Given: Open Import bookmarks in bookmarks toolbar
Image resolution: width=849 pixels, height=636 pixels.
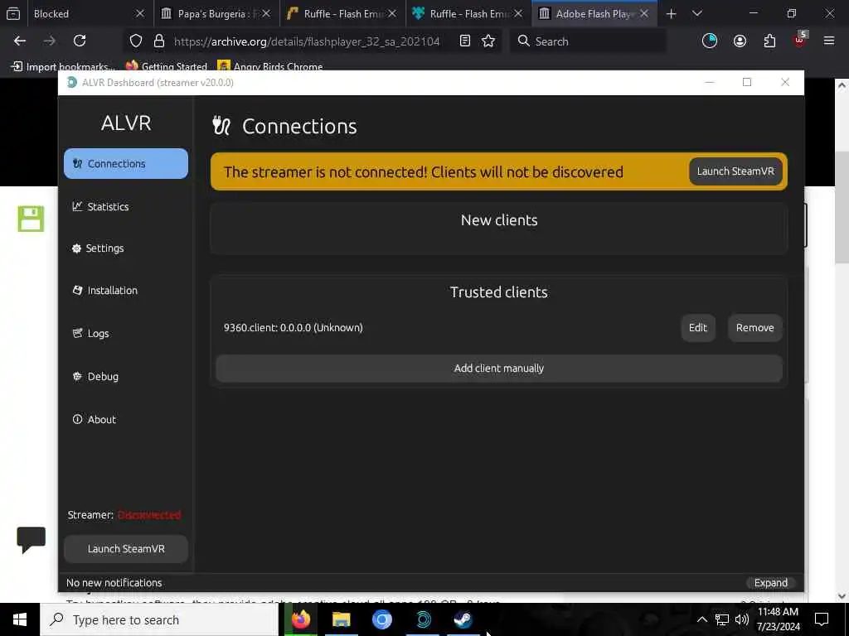Looking at the screenshot, I should pyautogui.click(x=63, y=66).
